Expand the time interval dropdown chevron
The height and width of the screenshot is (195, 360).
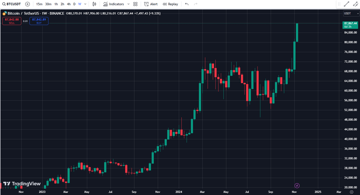tap(85, 4)
